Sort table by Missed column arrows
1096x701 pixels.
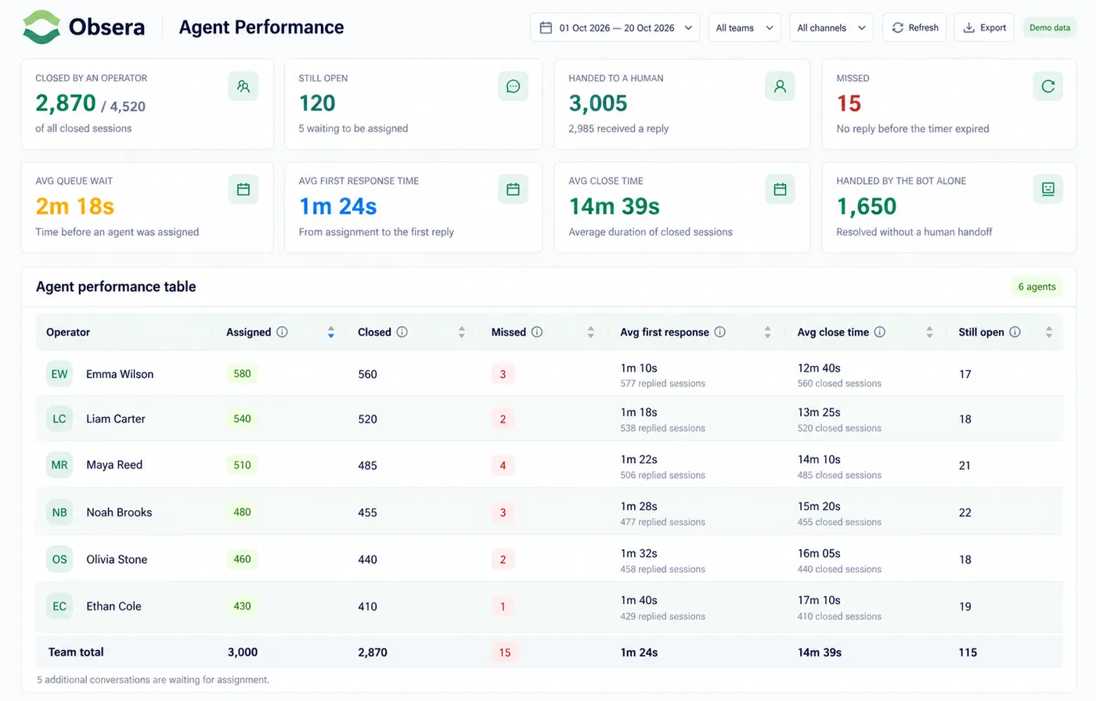[x=590, y=332]
